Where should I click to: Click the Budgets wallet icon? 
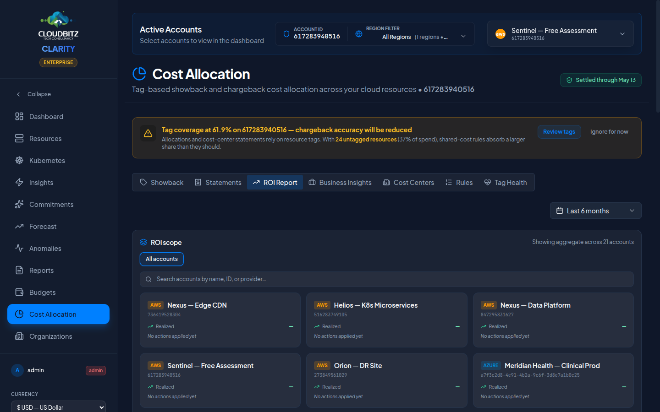pos(19,292)
